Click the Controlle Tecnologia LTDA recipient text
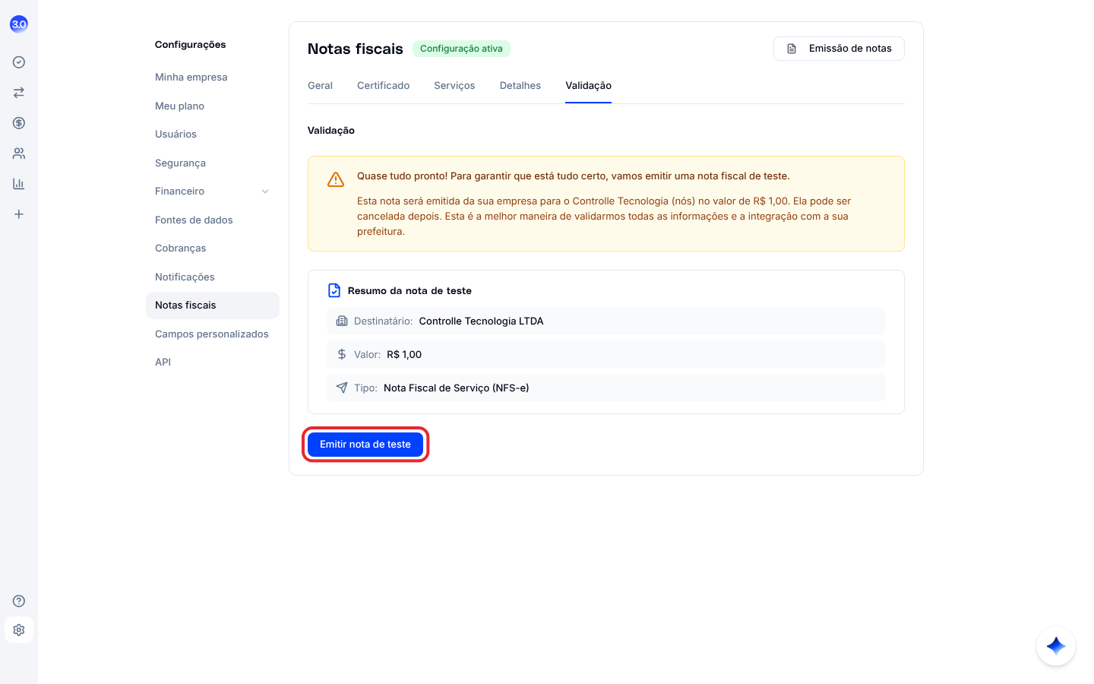The image size is (1094, 684). tap(482, 321)
